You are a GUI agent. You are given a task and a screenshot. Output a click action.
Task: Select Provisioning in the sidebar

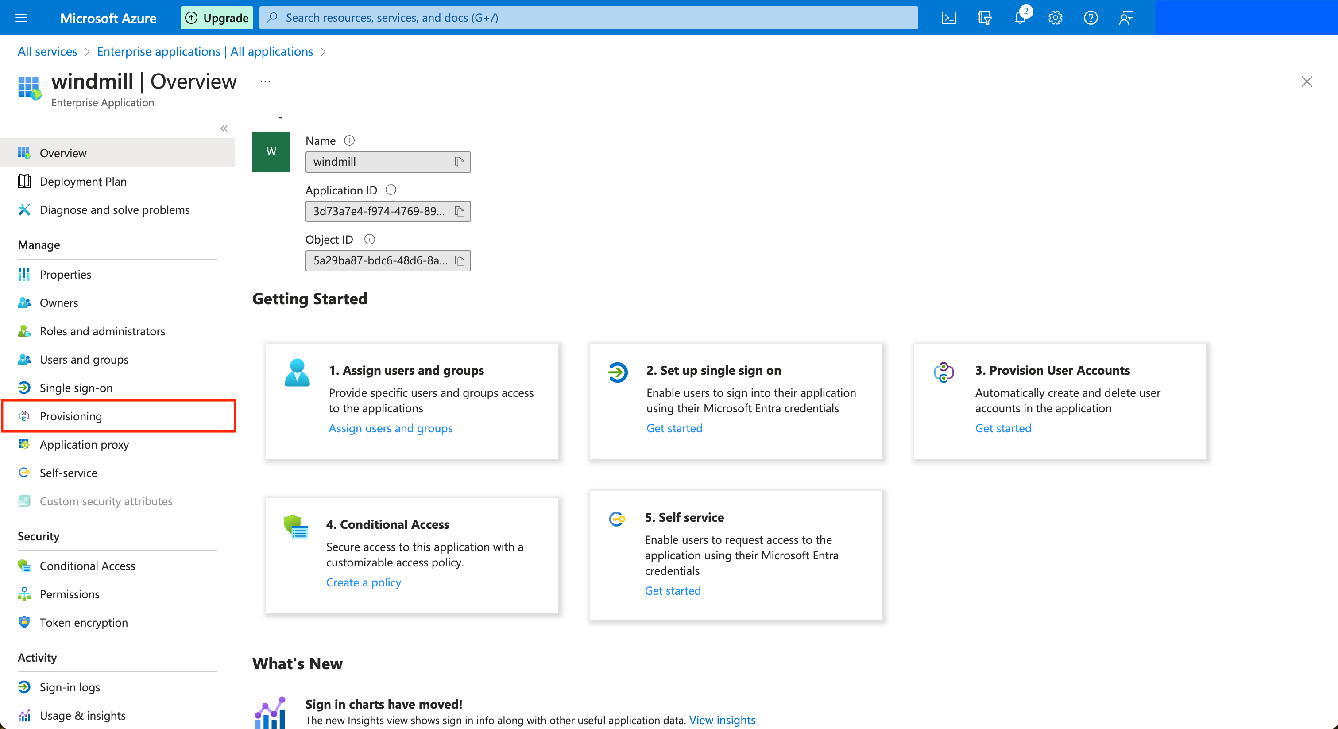(x=71, y=416)
